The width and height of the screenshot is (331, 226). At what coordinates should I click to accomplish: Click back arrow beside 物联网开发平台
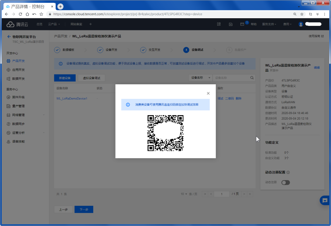tap(9, 37)
